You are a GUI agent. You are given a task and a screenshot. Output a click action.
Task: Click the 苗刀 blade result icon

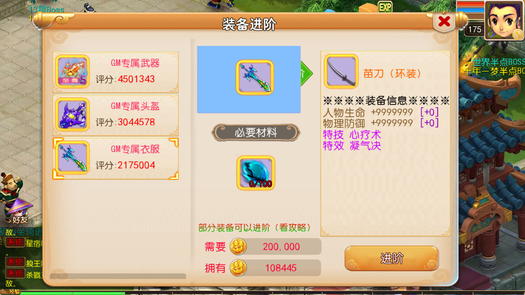(341, 71)
